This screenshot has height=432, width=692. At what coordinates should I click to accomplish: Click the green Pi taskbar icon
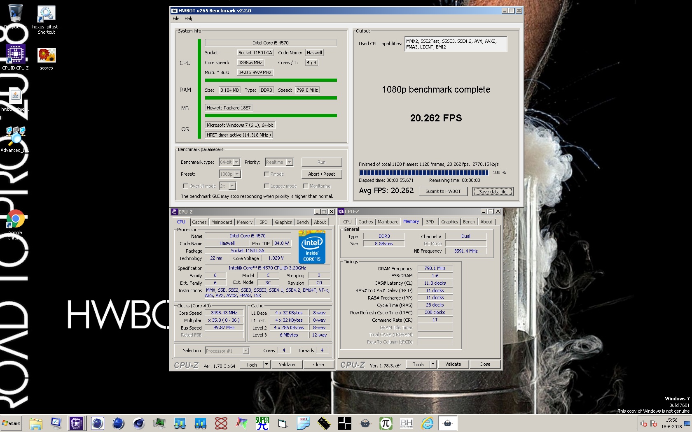tap(386, 423)
